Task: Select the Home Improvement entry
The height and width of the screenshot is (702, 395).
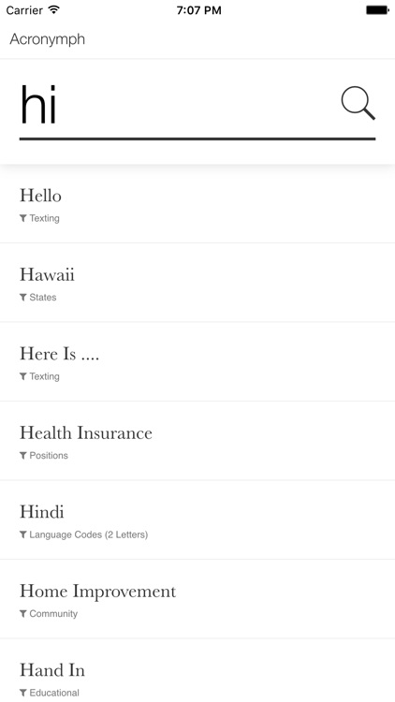Action: coord(197,599)
